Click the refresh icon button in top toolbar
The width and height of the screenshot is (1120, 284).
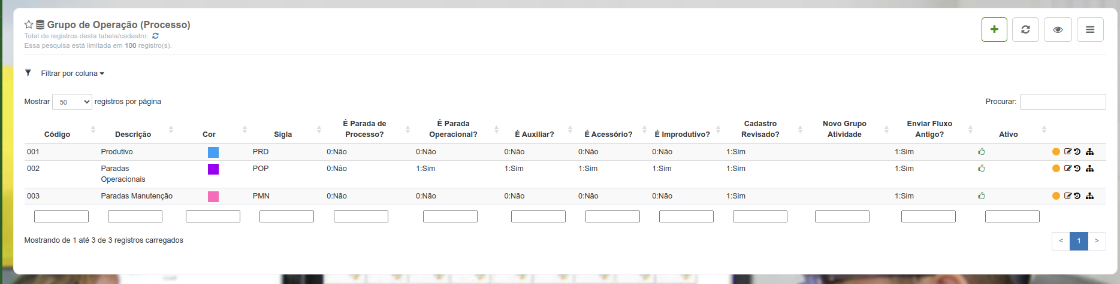coord(1025,30)
